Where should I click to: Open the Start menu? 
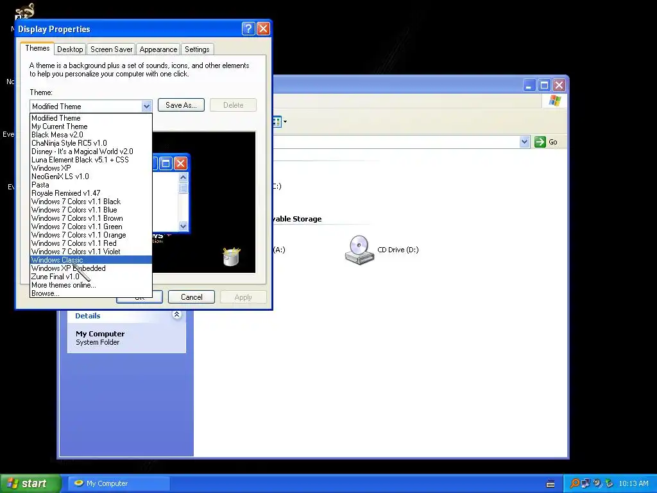point(31,483)
